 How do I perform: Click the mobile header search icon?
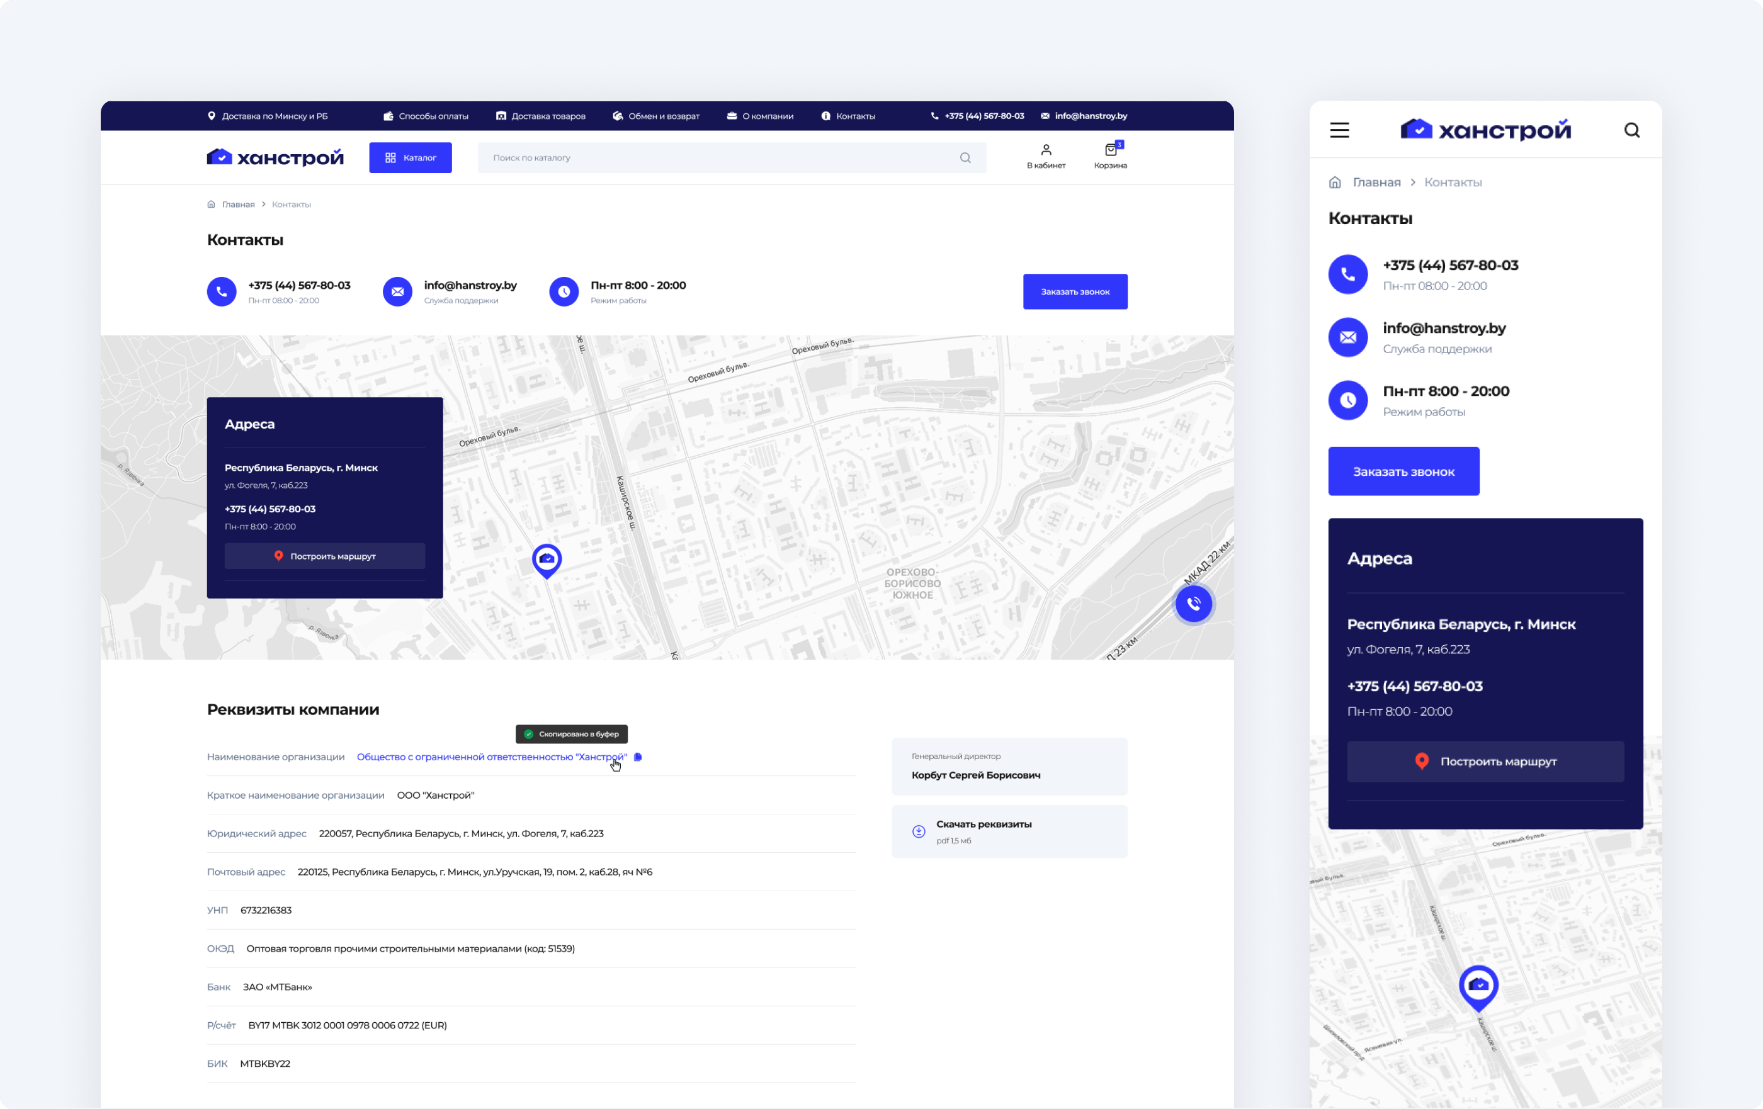tap(1631, 130)
